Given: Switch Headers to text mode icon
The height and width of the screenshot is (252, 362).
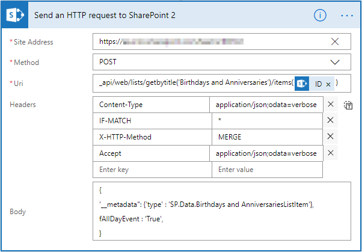Looking at the screenshot, I should coord(348,105).
